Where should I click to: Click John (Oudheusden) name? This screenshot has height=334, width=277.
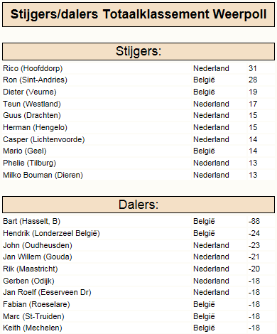pyautogui.click(x=38, y=245)
